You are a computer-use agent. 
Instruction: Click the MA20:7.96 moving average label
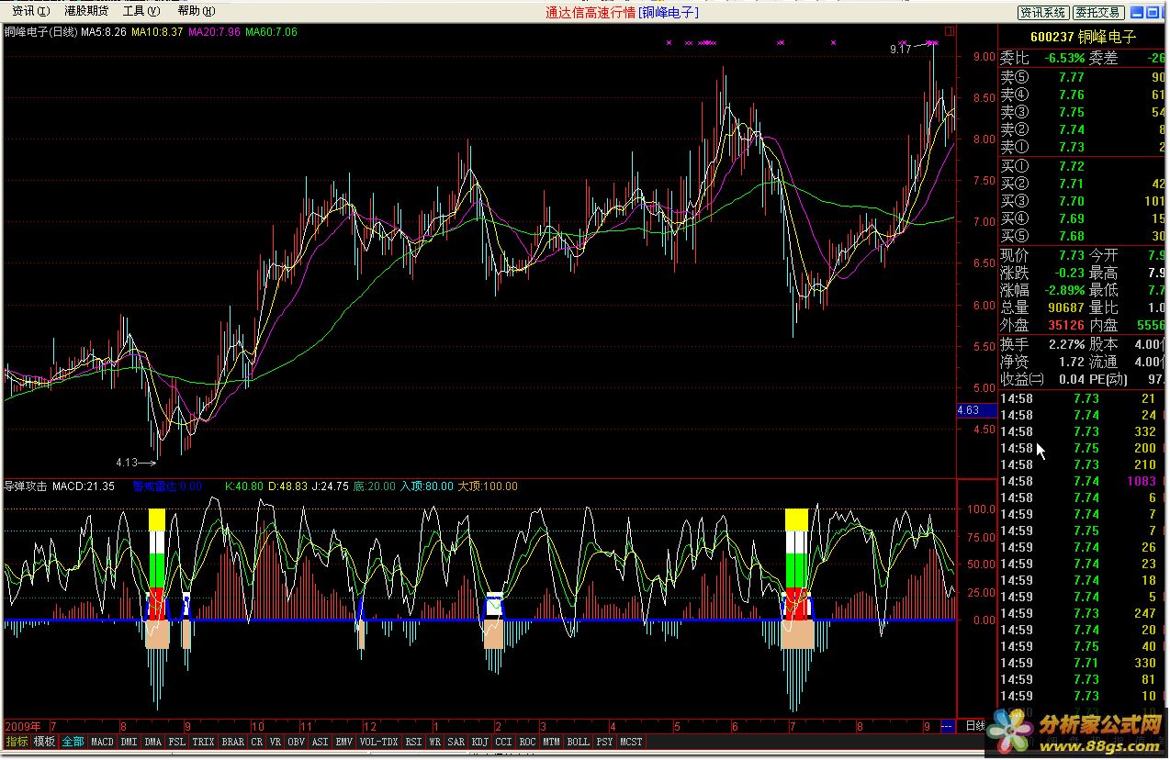(x=214, y=31)
